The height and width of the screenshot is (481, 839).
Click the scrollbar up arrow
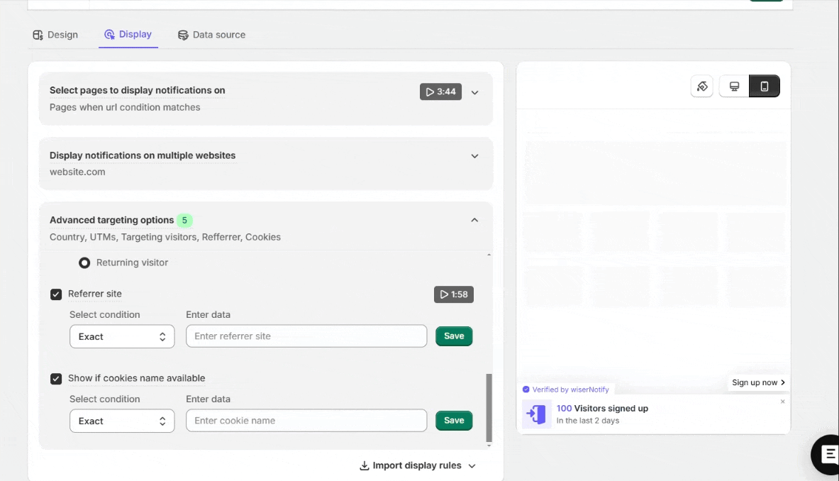[x=489, y=255]
